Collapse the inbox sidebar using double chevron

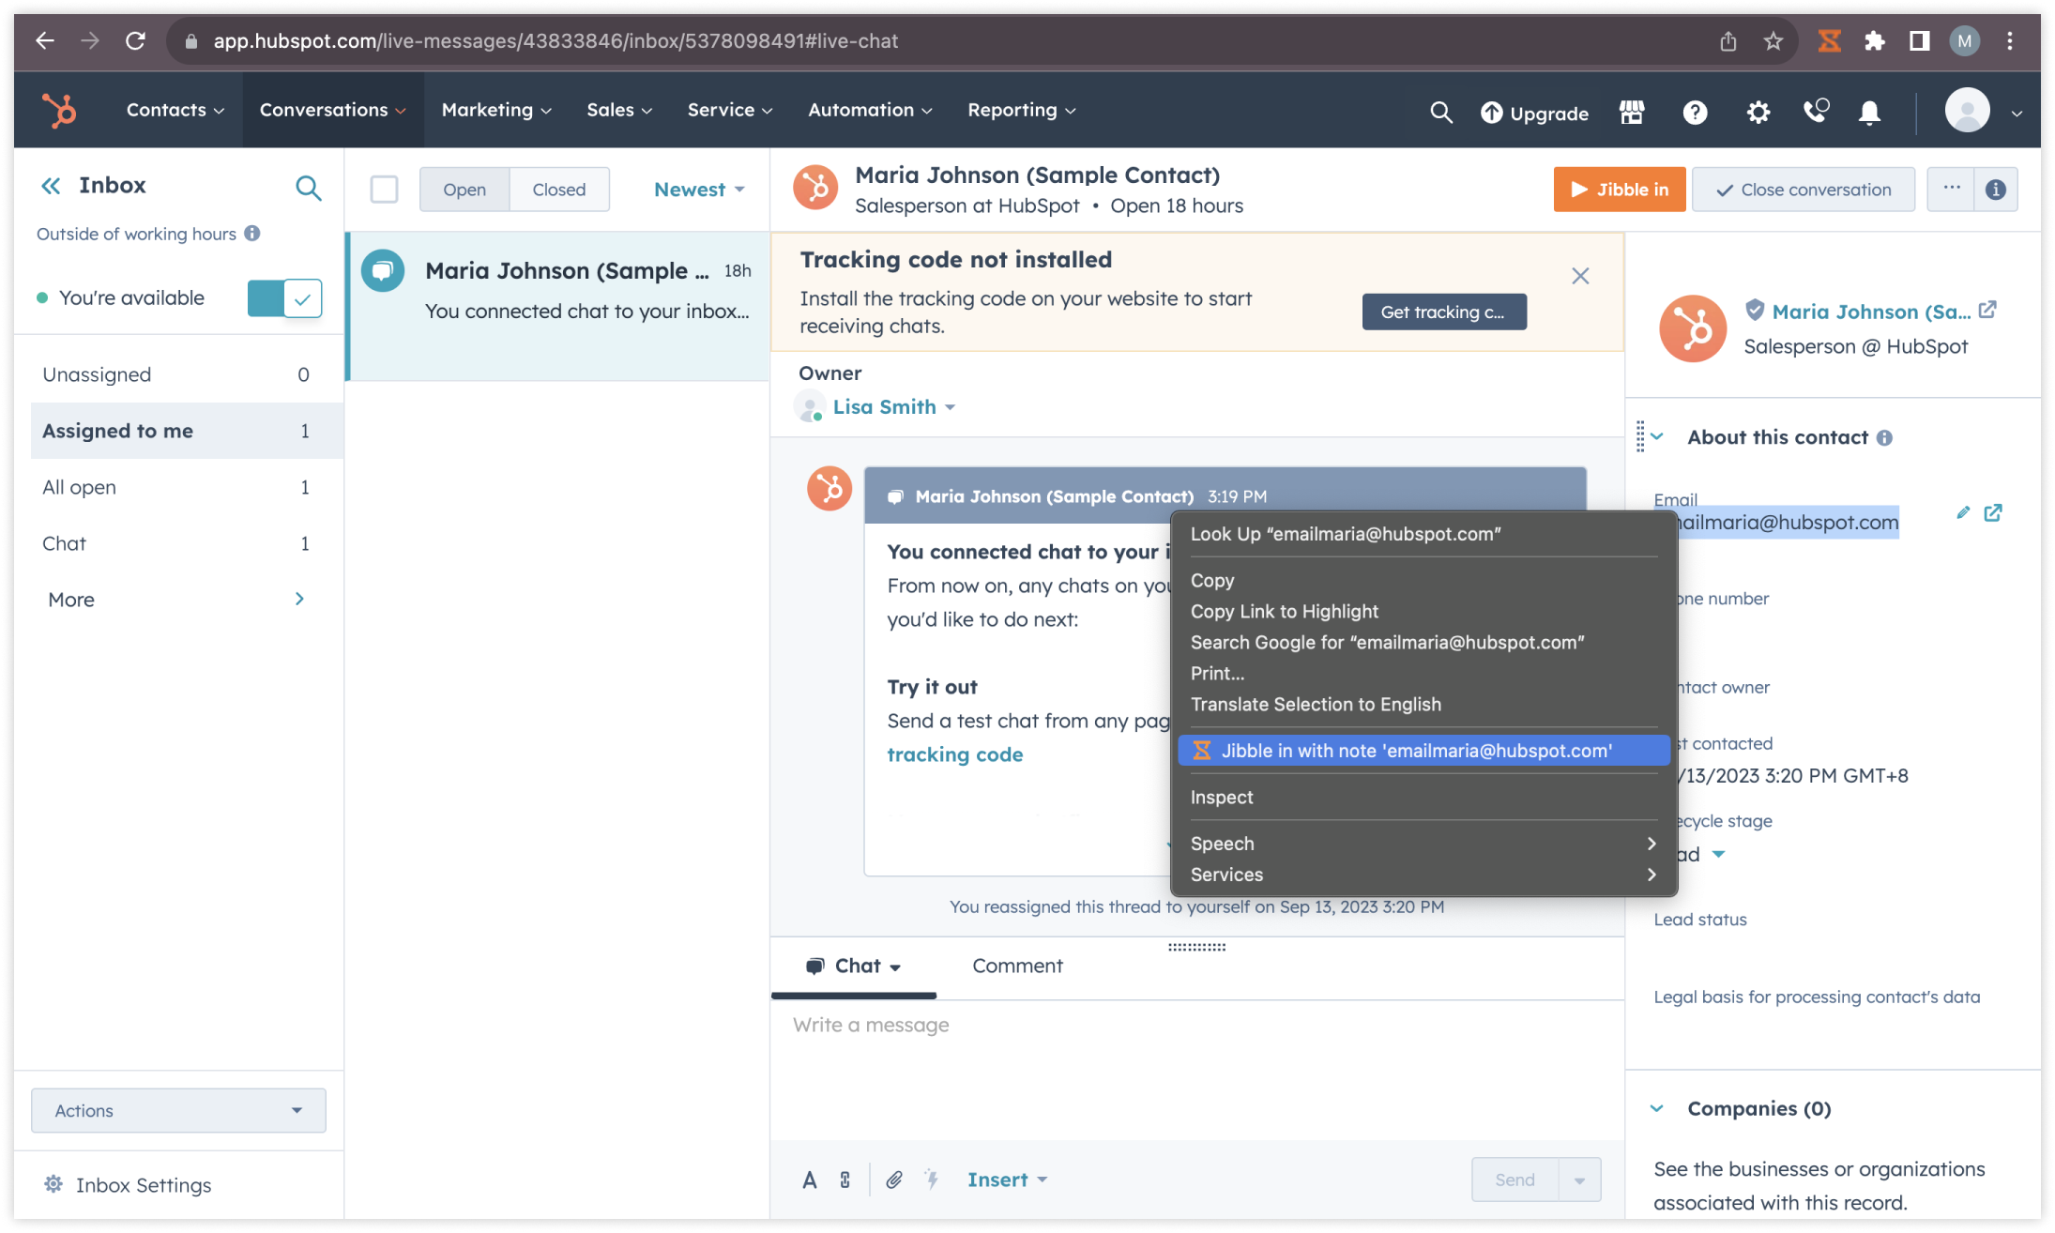[51, 186]
